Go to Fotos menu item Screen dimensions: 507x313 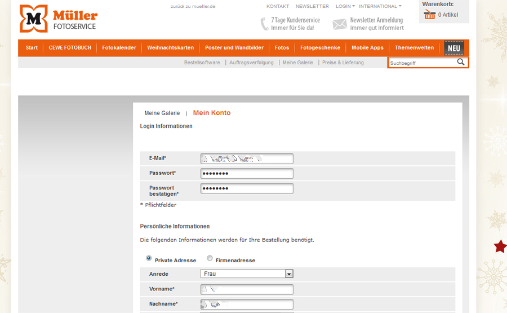(x=282, y=47)
